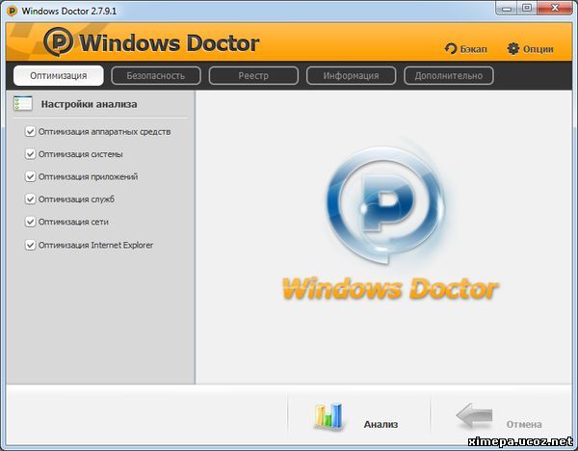
Task: Toggle Оптимизация аппаратных средств checkbox
Action: (31, 131)
